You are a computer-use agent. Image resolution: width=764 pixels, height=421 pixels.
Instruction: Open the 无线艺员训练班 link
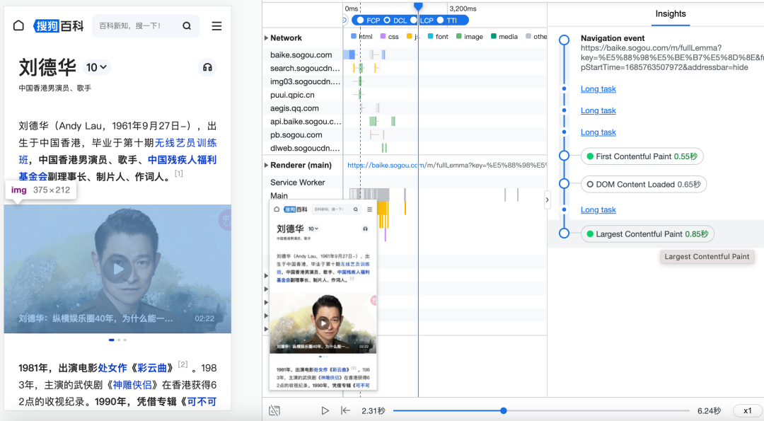[185, 143]
